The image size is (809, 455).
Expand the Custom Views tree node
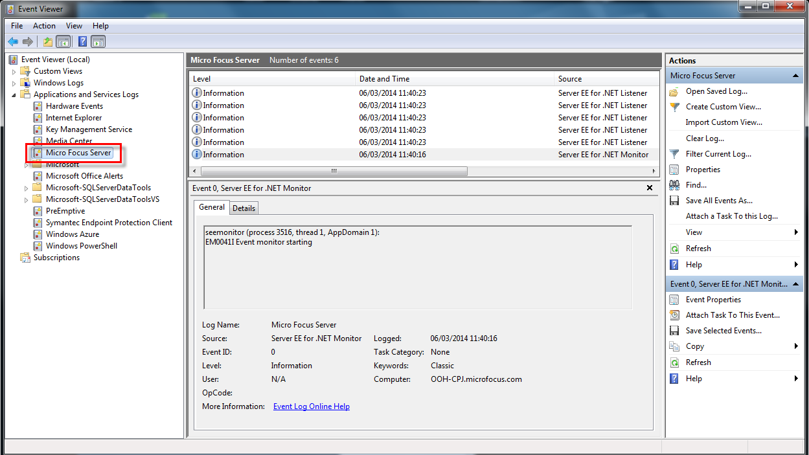[x=14, y=71]
